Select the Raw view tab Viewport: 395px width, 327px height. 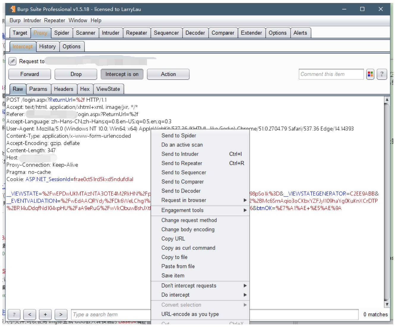[18, 89]
